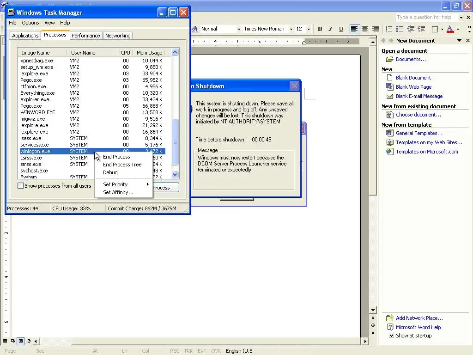Expand Set Priority submenu
The height and width of the screenshot is (355, 473).
tap(123, 184)
